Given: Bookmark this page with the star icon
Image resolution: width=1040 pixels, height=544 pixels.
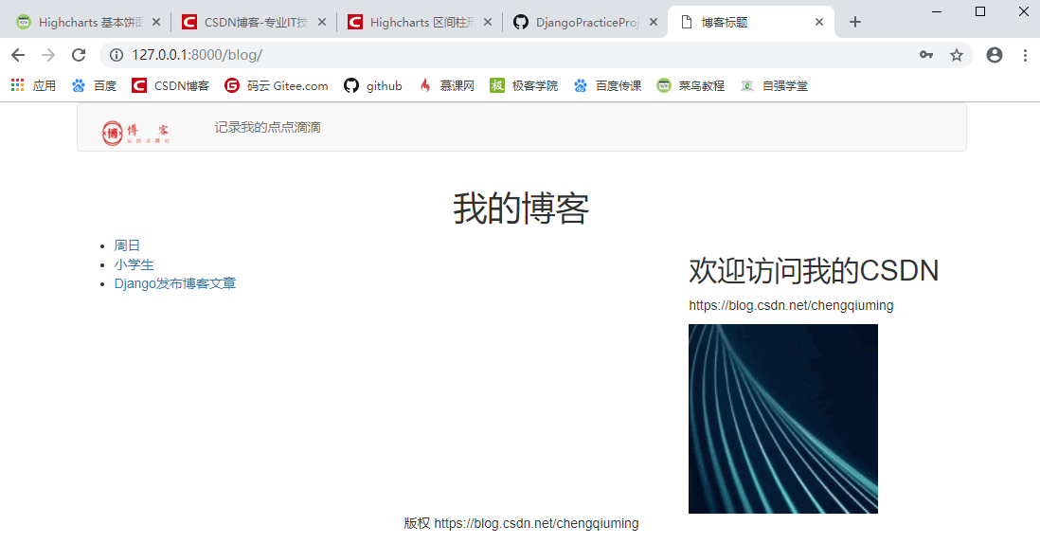Looking at the screenshot, I should pos(957,55).
